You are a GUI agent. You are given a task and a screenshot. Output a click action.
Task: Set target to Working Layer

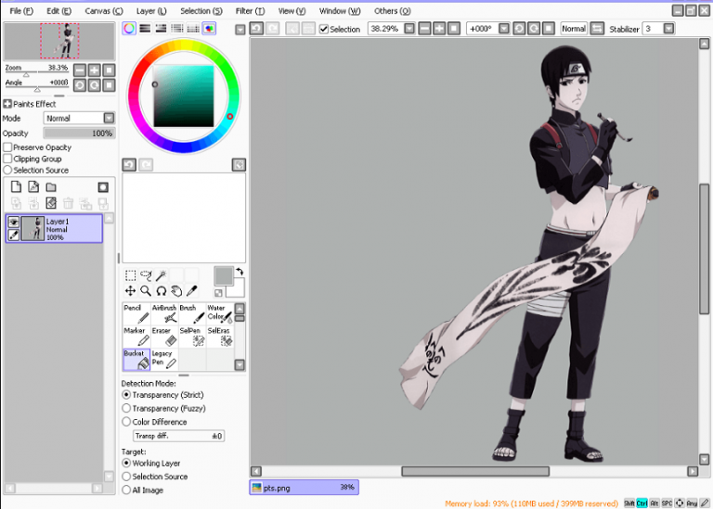click(x=126, y=463)
